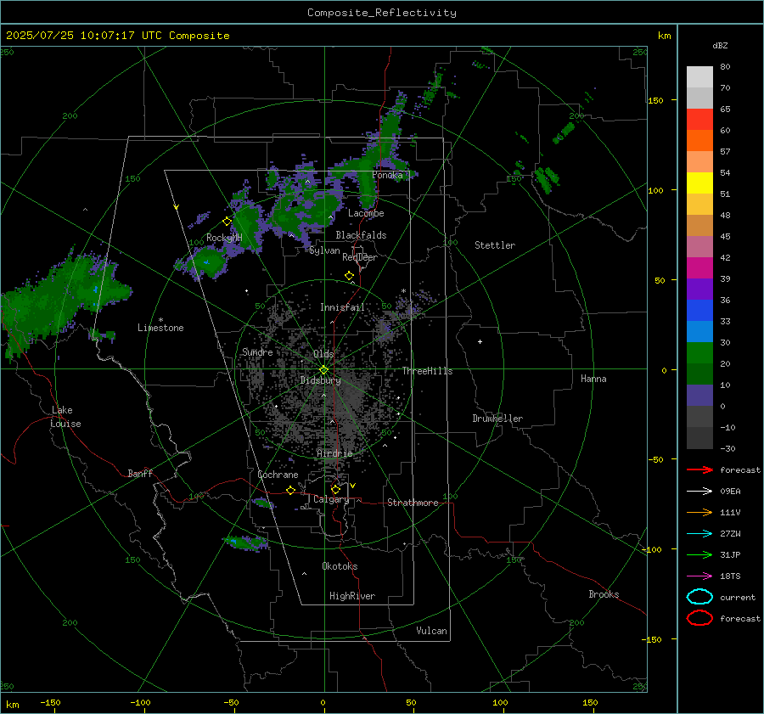
Task: Click the Banff town label
Action: point(140,473)
